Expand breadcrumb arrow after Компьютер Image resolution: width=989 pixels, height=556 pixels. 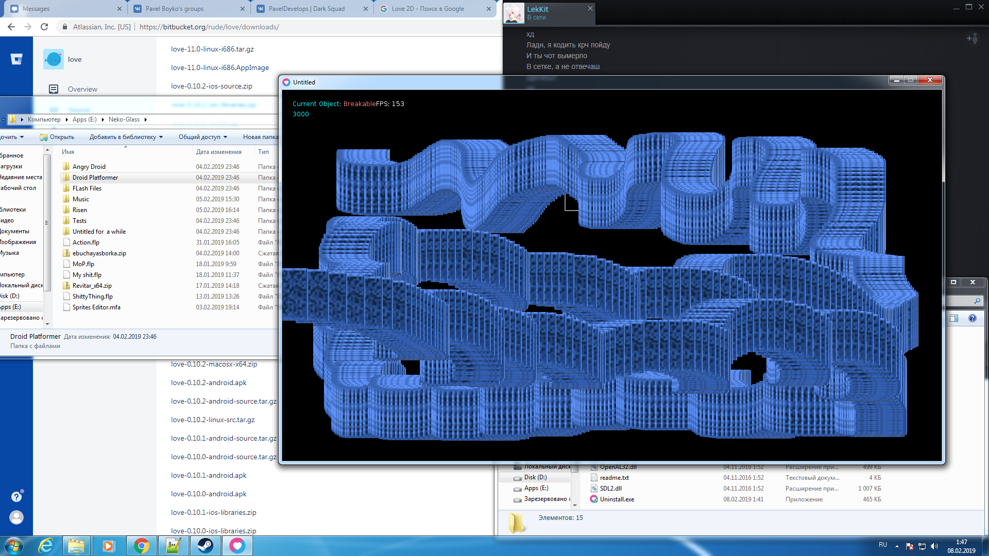pyautogui.click(x=66, y=119)
